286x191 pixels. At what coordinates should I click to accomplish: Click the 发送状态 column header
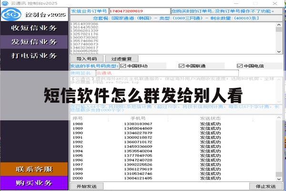tap(210, 118)
